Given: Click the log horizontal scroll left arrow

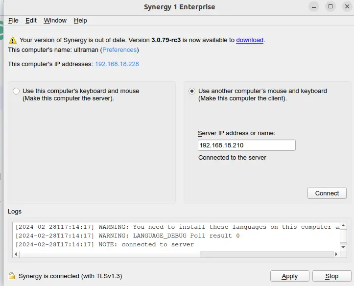Looking at the screenshot, I should [16, 254].
